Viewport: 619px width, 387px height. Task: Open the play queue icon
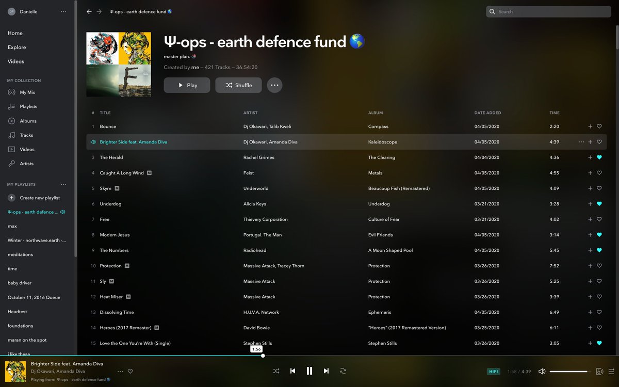[x=611, y=372]
